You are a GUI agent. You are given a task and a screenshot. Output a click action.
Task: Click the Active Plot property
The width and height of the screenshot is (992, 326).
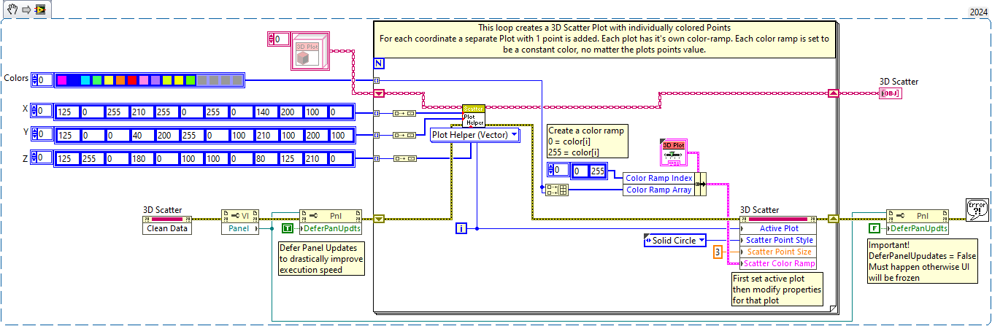777,228
